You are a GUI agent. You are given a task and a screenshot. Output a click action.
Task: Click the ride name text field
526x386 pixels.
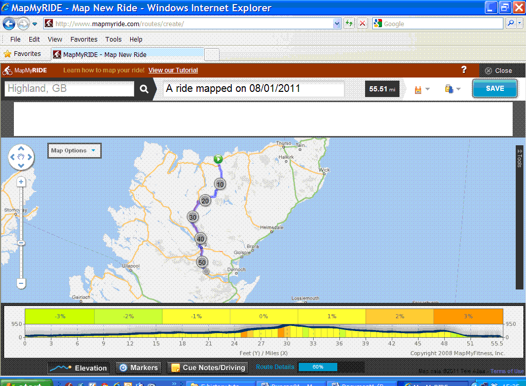pyautogui.click(x=253, y=88)
